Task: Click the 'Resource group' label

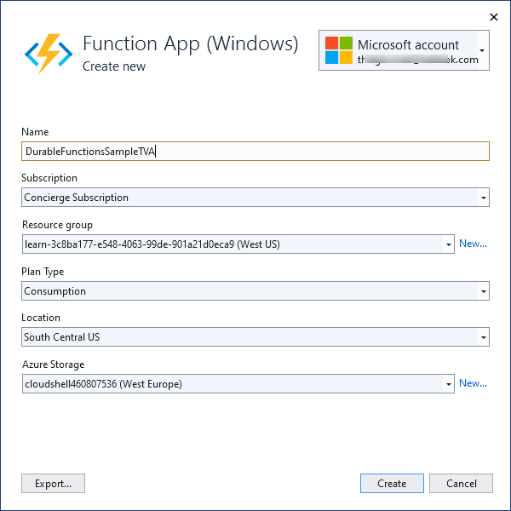Action: point(57,225)
